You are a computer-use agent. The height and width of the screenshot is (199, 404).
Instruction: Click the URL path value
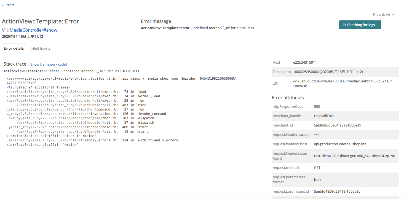click(342, 84)
